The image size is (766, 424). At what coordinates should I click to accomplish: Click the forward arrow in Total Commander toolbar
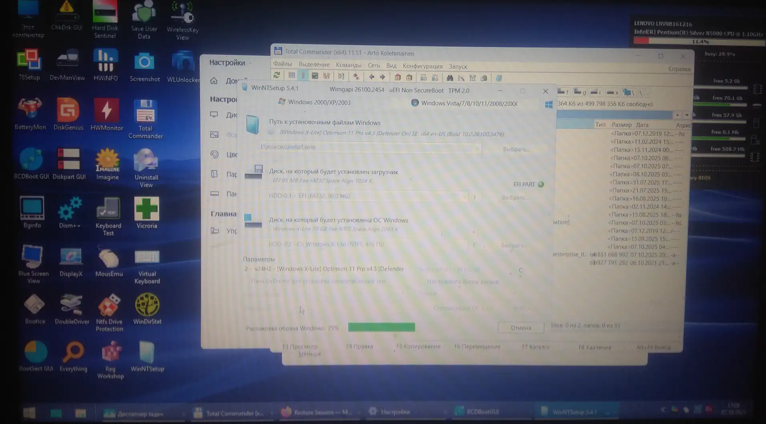pyautogui.click(x=383, y=77)
